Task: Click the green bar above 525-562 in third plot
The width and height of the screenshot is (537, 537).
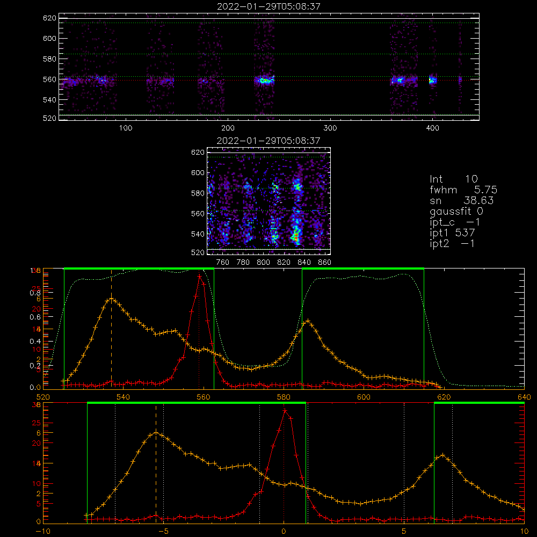Action: point(139,268)
